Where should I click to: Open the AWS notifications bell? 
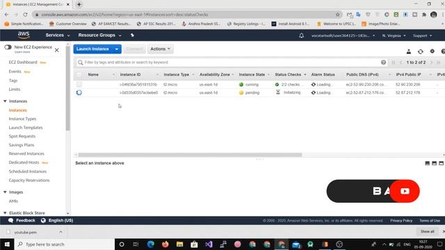pyautogui.click(x=301, y=35)
